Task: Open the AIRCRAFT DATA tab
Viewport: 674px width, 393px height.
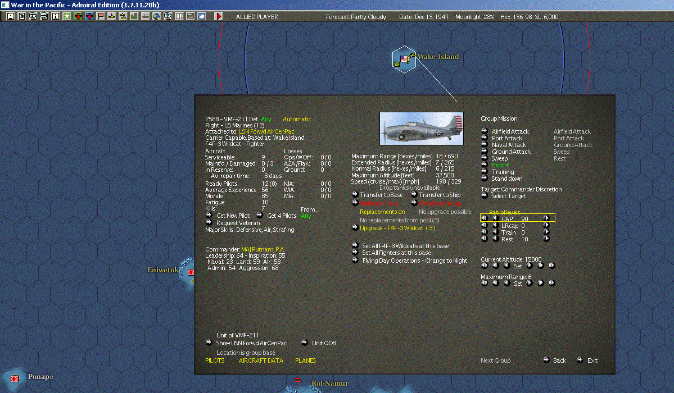Action: (x=261, y=360)
